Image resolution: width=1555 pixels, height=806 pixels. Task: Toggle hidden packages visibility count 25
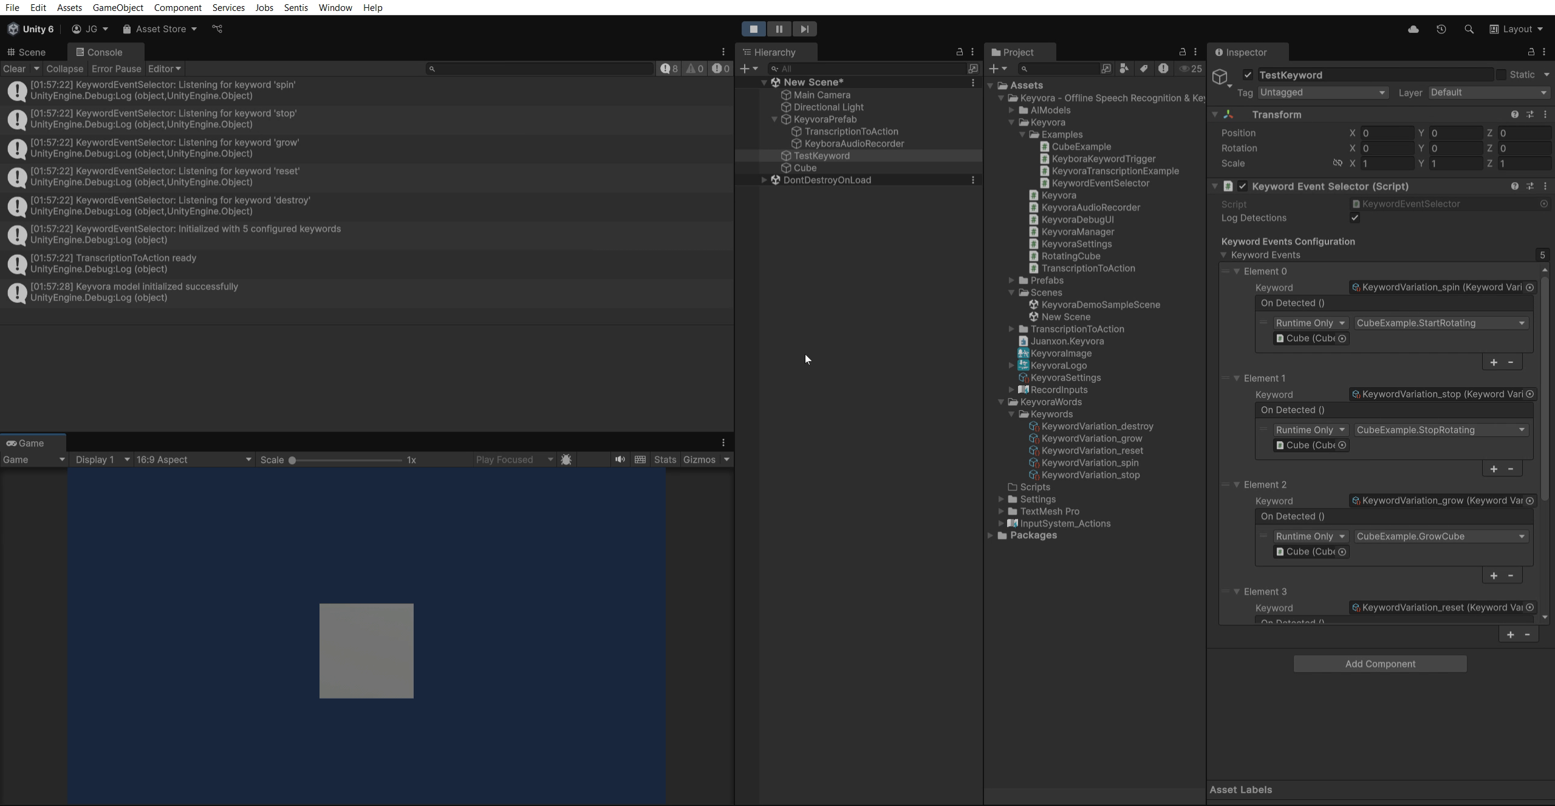(x=1191, y=69)
